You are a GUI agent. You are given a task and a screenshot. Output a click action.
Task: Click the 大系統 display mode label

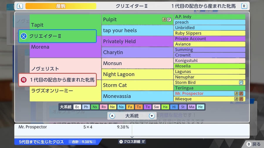(x=132, y=116)
